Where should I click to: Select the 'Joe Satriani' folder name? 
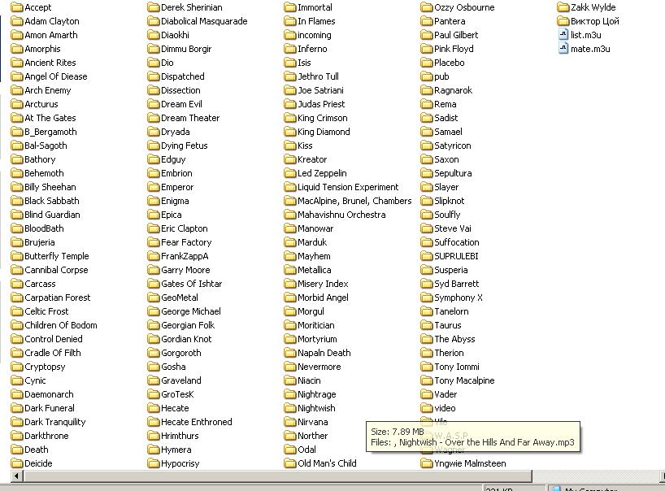(320, 90)
